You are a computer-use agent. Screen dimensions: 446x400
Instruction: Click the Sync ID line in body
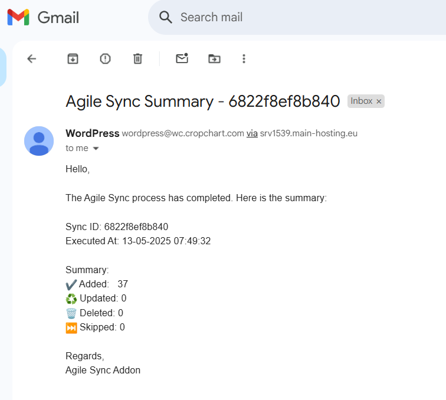pos(117,227)
